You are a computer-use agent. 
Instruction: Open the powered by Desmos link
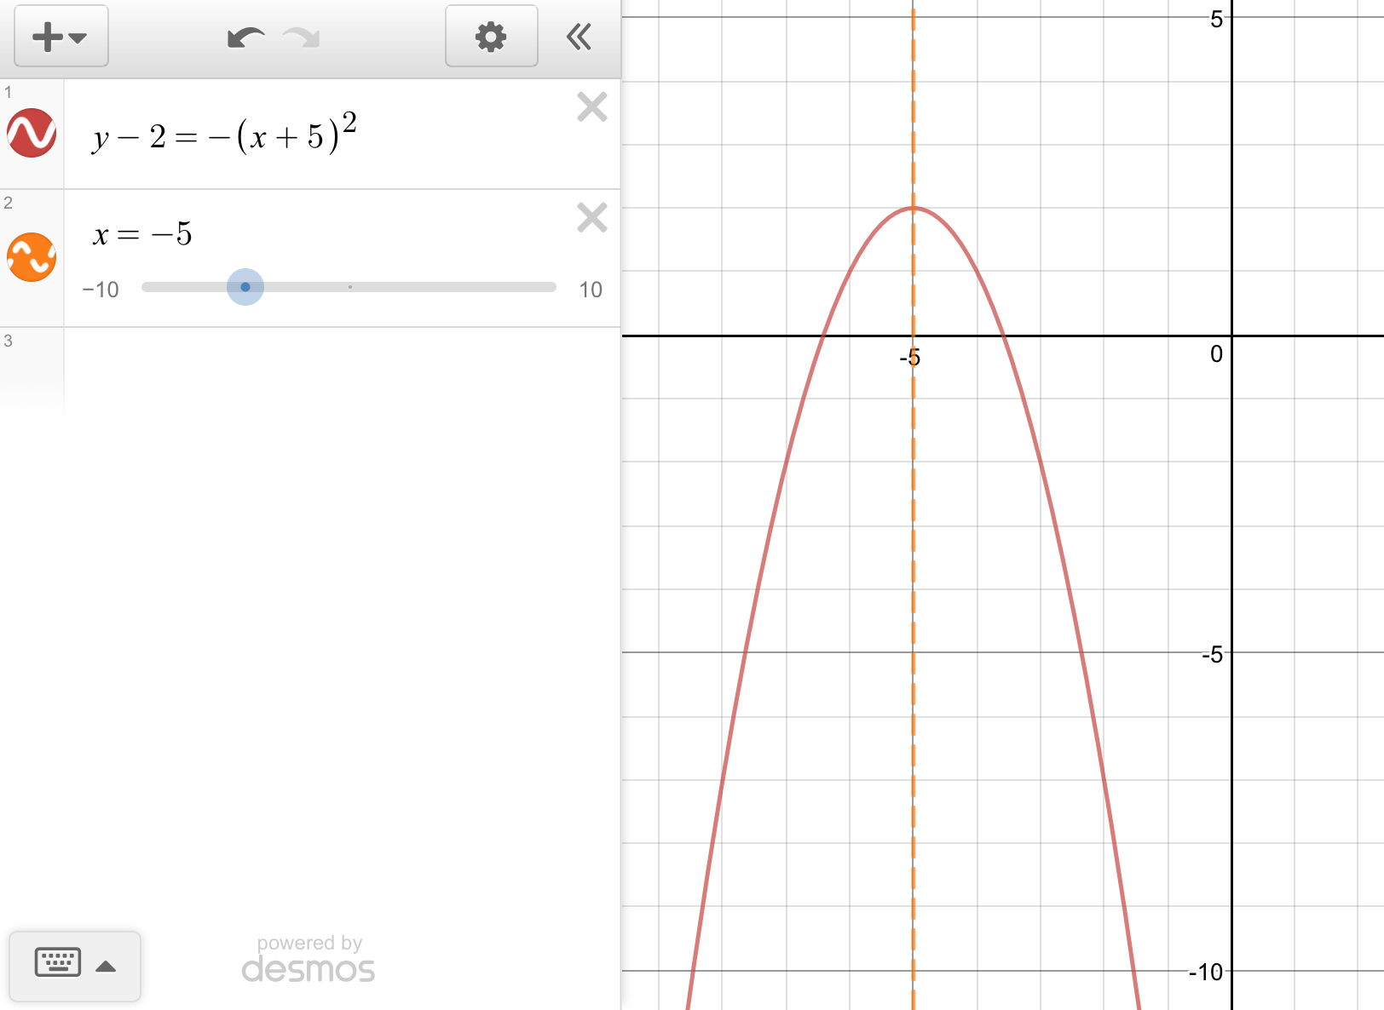coord(309,959)
